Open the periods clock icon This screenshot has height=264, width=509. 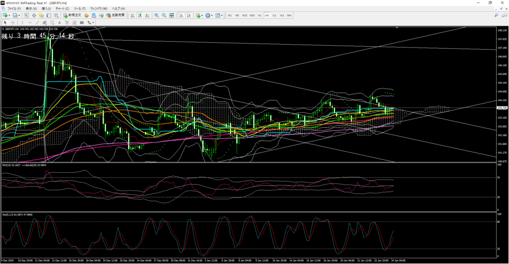tap(208, 15)
